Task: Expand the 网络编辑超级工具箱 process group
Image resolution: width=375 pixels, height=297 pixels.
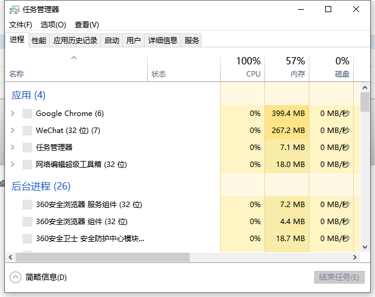Action: tap(13, 165)
